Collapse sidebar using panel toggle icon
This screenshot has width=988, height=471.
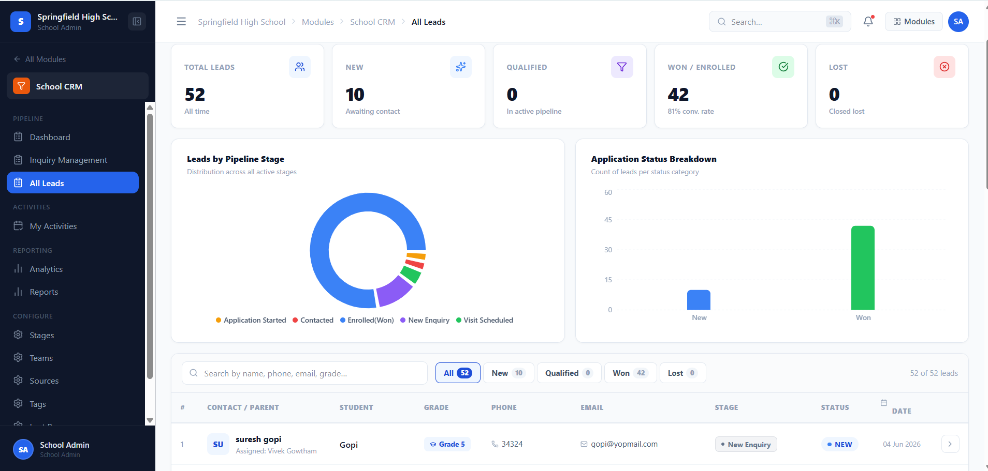[x=137, y=21]
